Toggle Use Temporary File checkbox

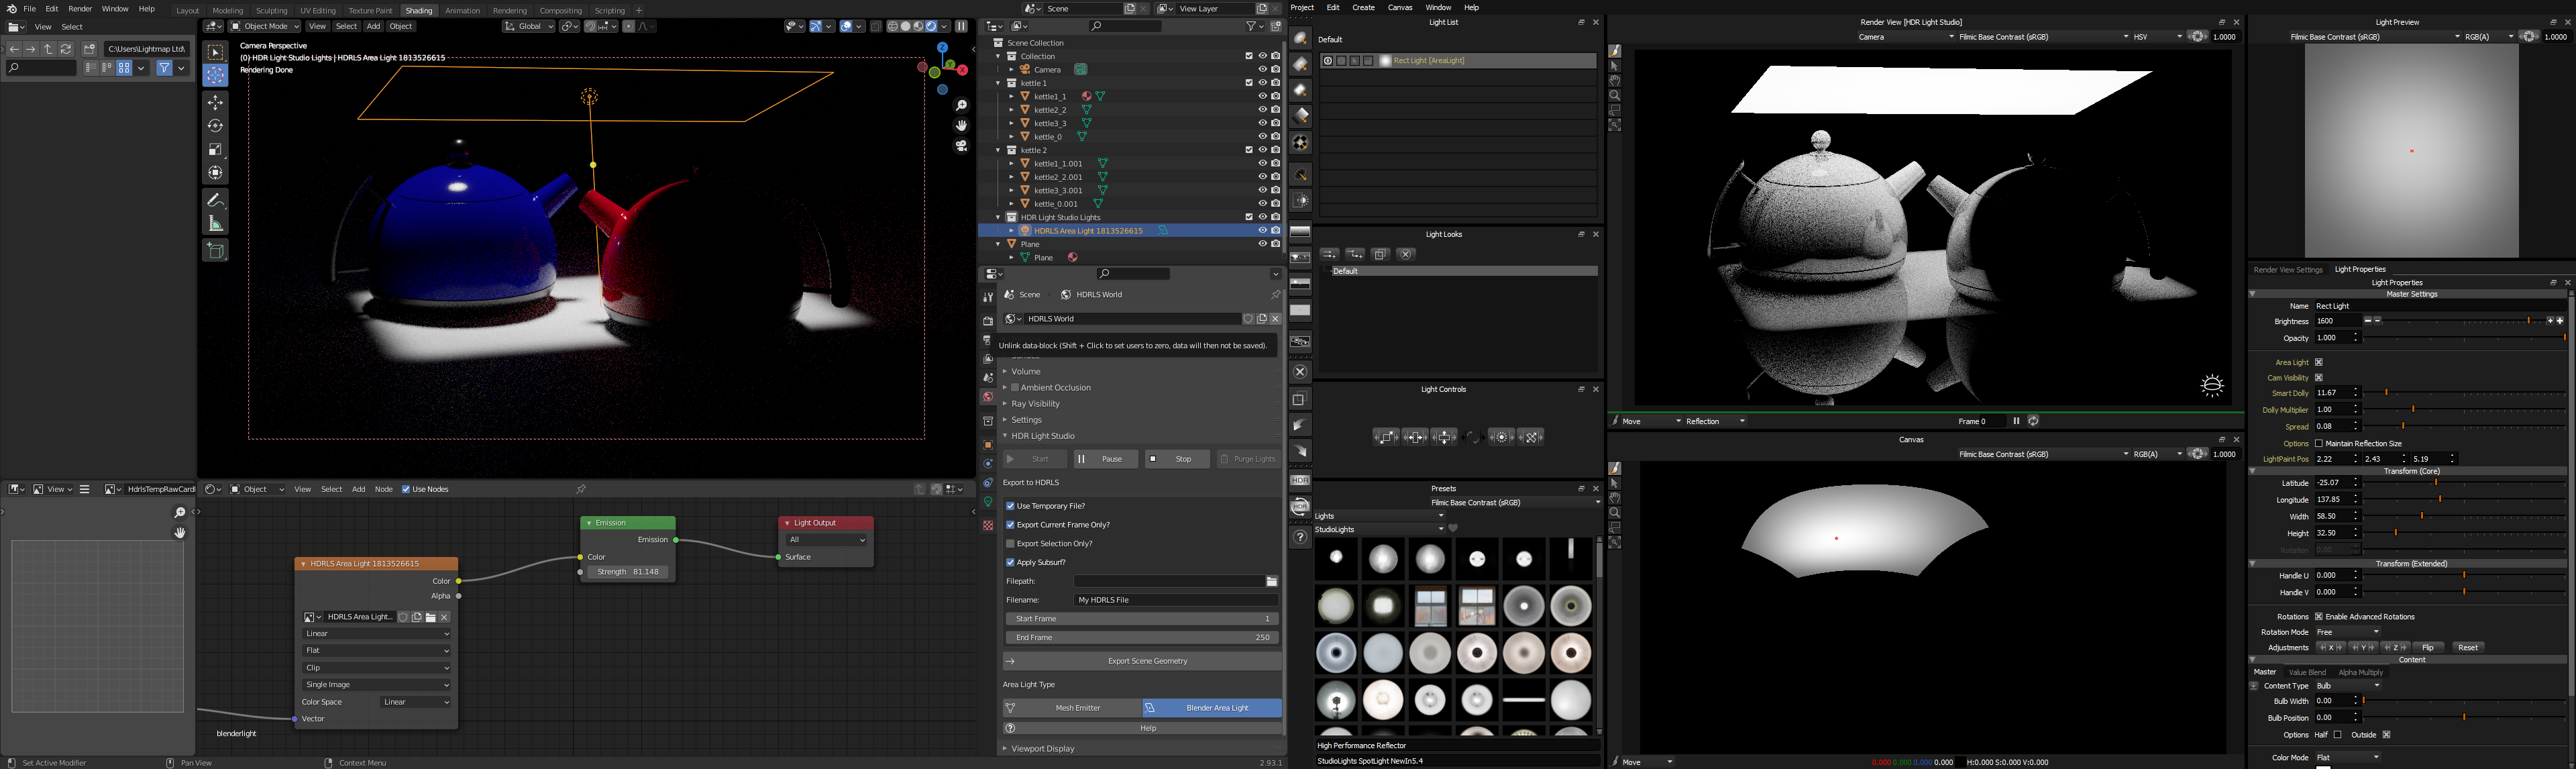click(1010, 506)
